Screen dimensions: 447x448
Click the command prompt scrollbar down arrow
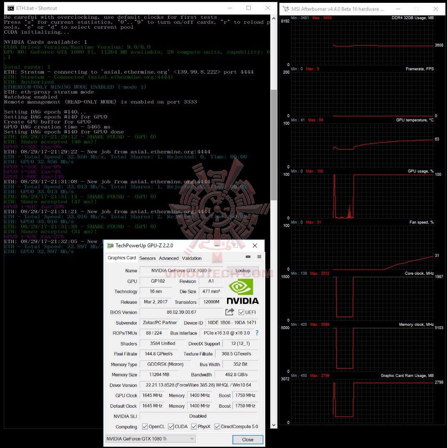[x=274, y=425]
